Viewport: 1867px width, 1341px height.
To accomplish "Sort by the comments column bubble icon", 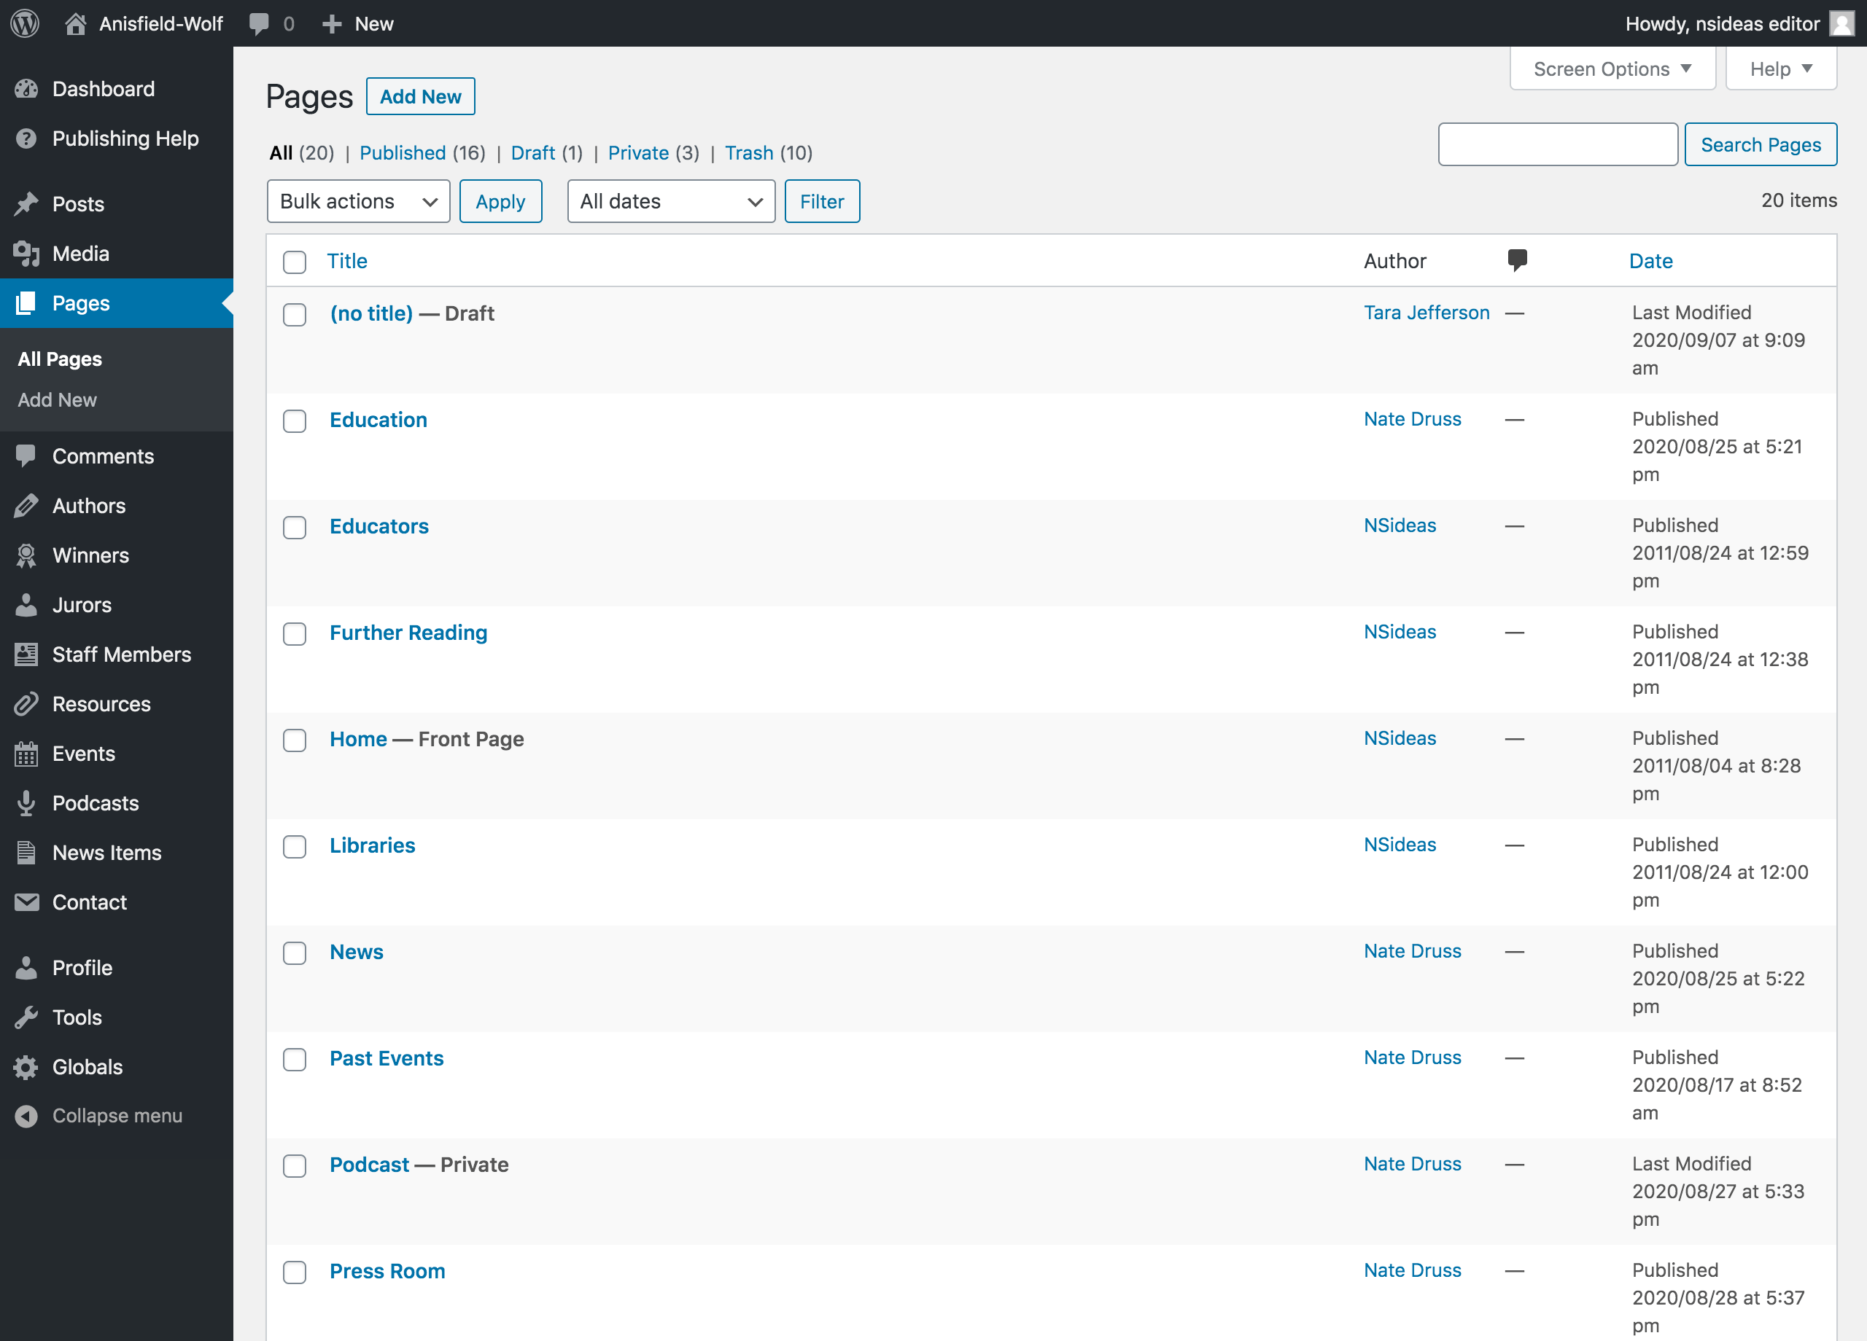I will coord(1517,260).
